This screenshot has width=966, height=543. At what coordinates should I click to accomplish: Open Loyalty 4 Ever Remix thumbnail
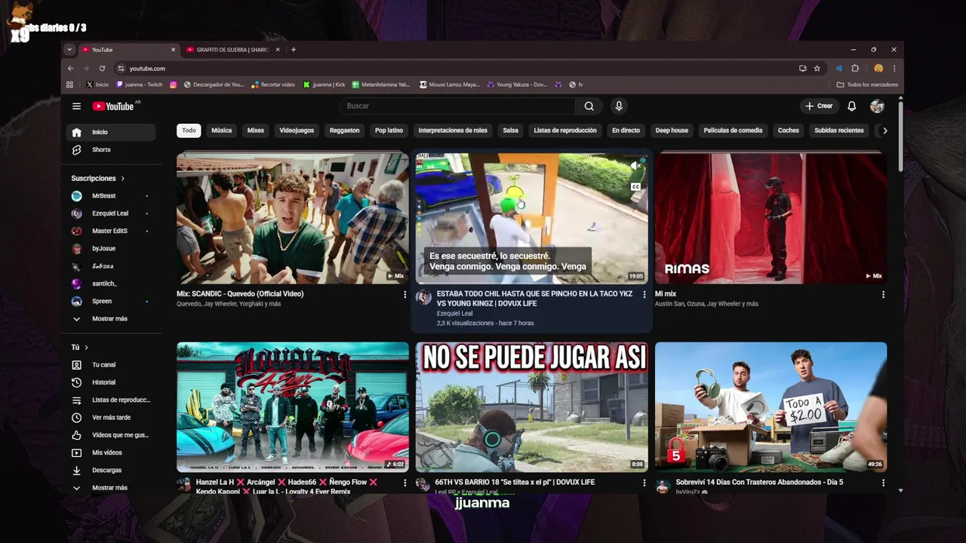[293, 407]
